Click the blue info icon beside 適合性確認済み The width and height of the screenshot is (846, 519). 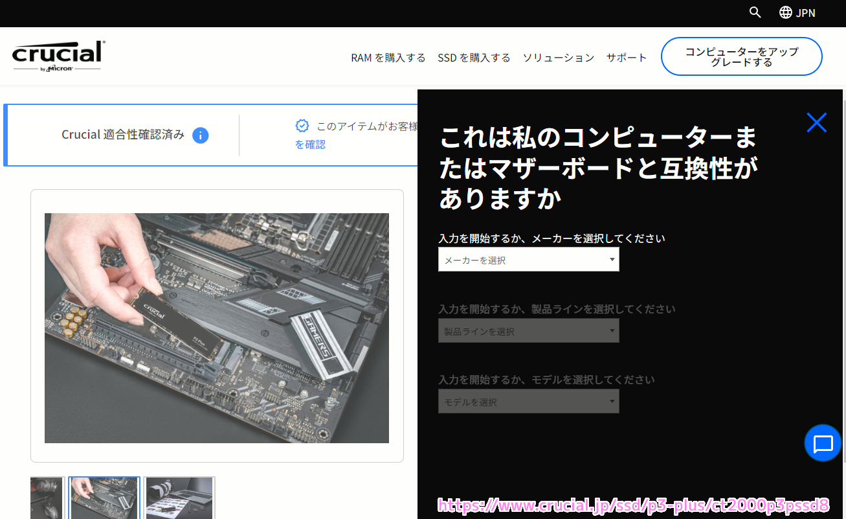click(x=201, y=135)
